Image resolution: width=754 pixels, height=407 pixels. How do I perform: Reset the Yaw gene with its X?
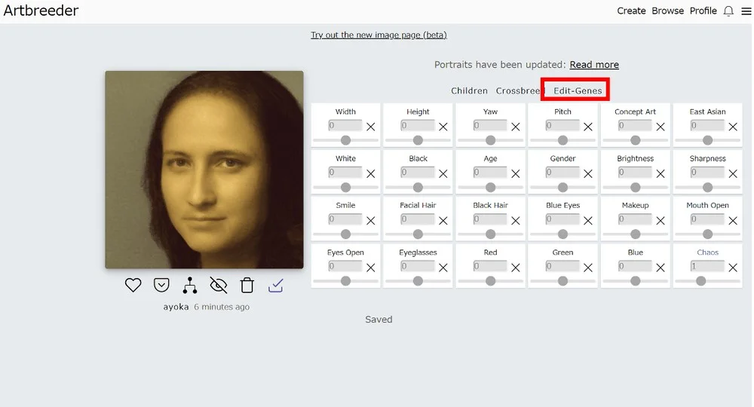(x=516, y=127)
